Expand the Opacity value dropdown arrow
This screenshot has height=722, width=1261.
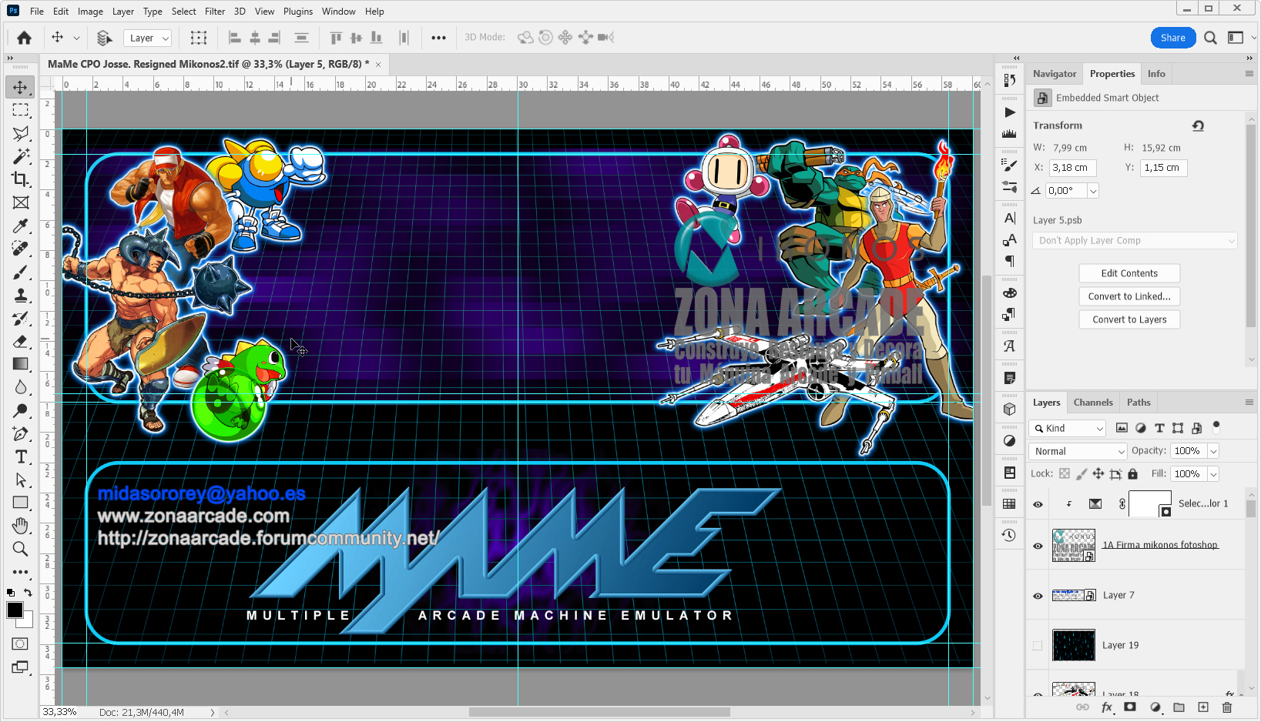pos(1214,451)
